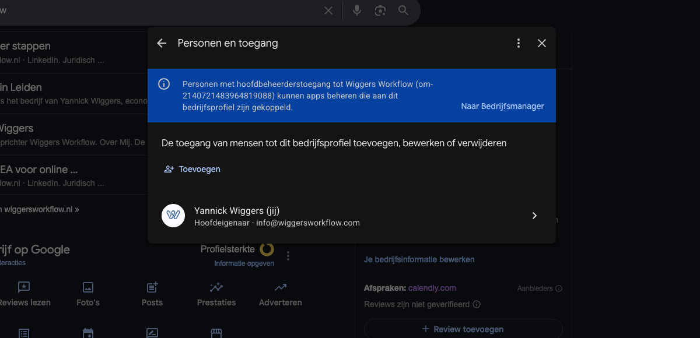Open the Posts icon
The image size is (700, 338).
tap(152, 287)
